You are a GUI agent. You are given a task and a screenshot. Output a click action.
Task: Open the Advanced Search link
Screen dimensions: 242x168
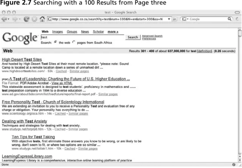point(152,36)
